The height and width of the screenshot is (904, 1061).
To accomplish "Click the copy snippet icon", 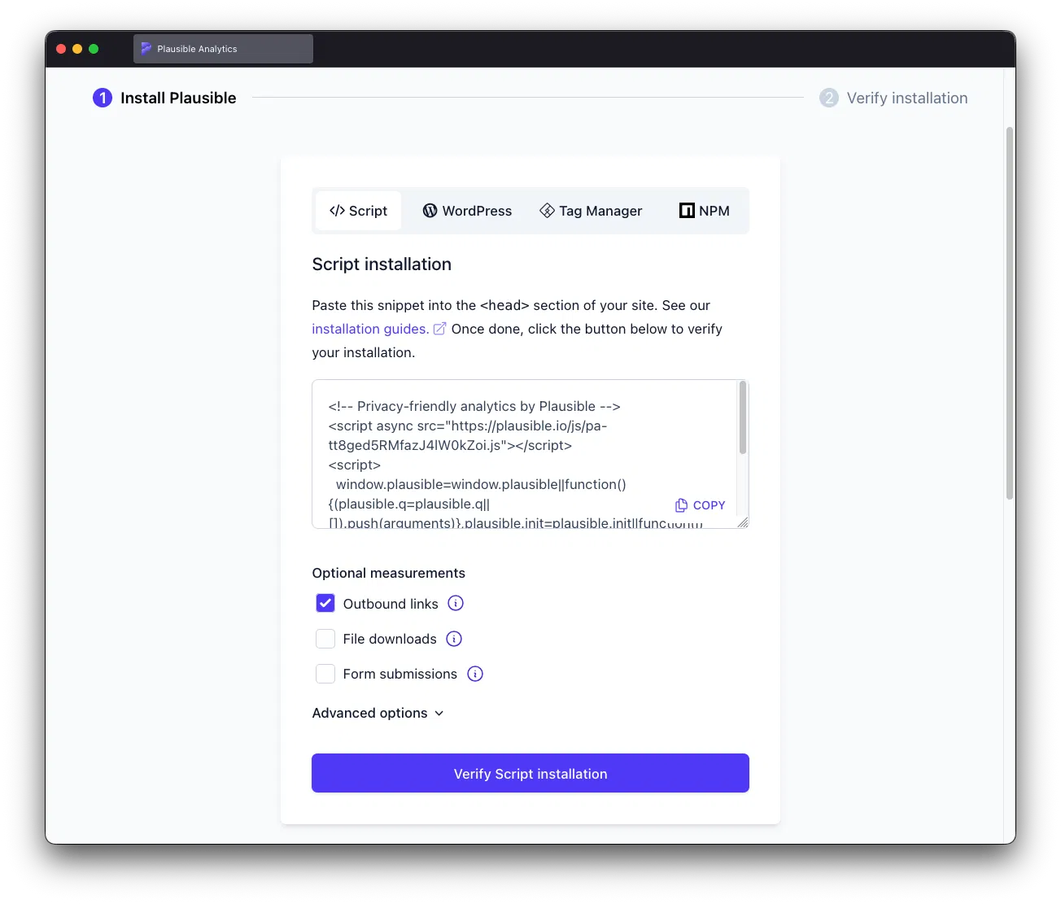I will click(682, 505).
